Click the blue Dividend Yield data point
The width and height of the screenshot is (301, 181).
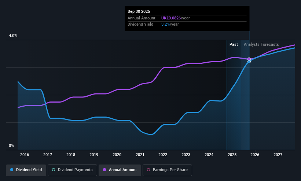(249, 62)
